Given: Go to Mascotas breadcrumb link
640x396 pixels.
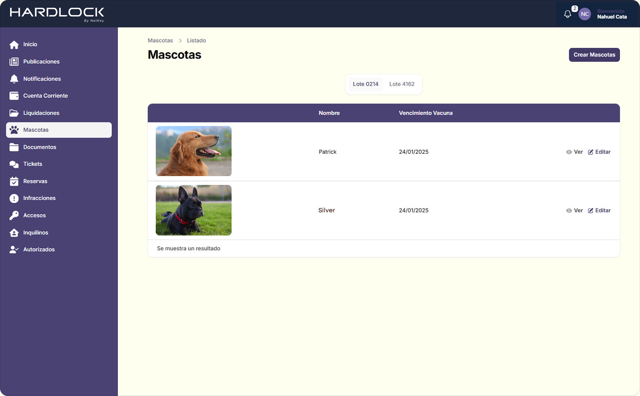Looking at the screenshot, I should [x=160, y=41].
